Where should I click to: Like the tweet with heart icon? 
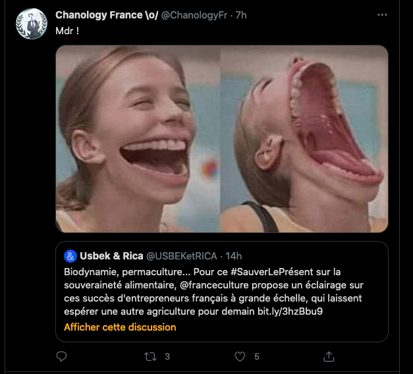coord(241,356)
